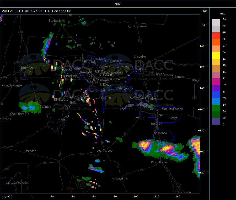Click the yellow 54-51 dBZ legend swatch
Image resolution: width=236 pixels, height=200 pixels.
point(216,55)
